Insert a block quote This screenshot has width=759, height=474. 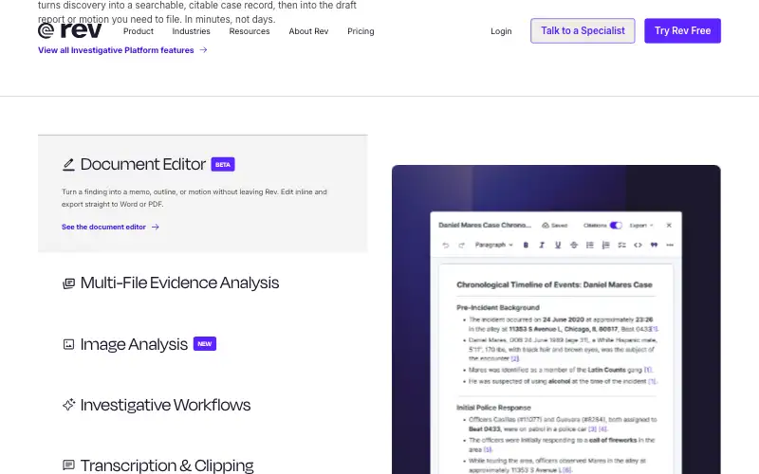pyautogui.click(x=654, y=246)
